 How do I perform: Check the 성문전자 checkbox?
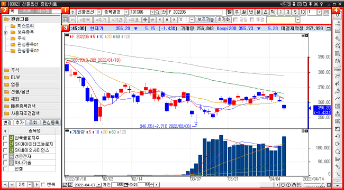click(x=5, y=157)
